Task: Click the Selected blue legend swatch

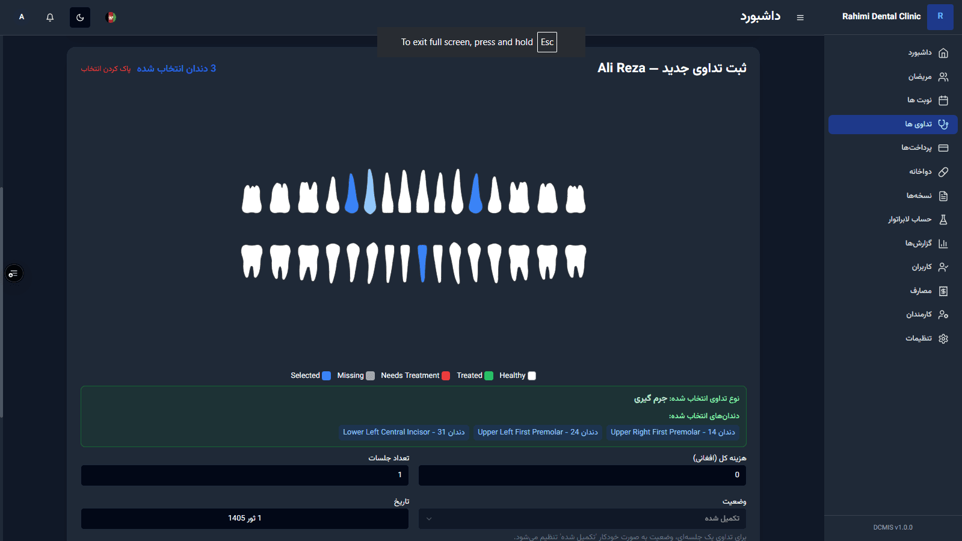Action: tap(327, 376)
